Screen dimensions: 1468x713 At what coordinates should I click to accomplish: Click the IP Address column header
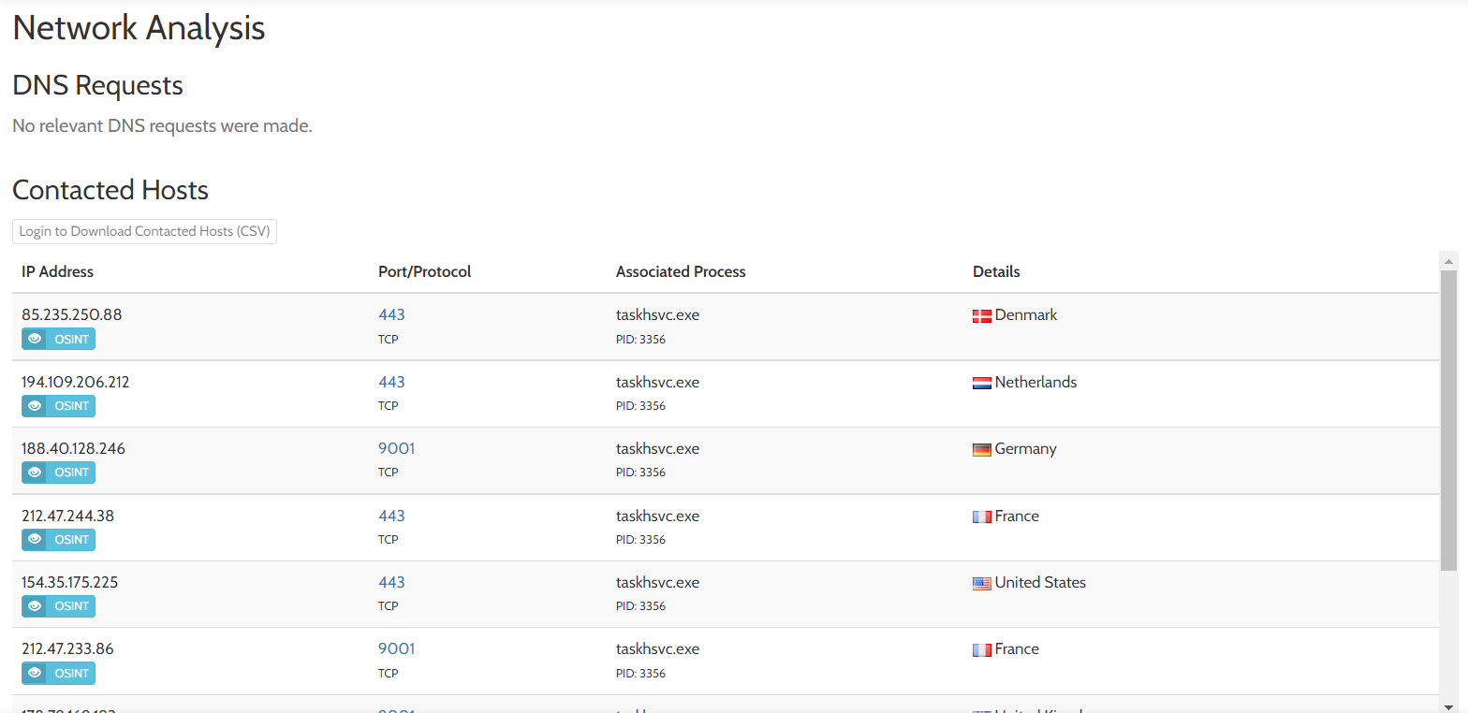[58, 272]
